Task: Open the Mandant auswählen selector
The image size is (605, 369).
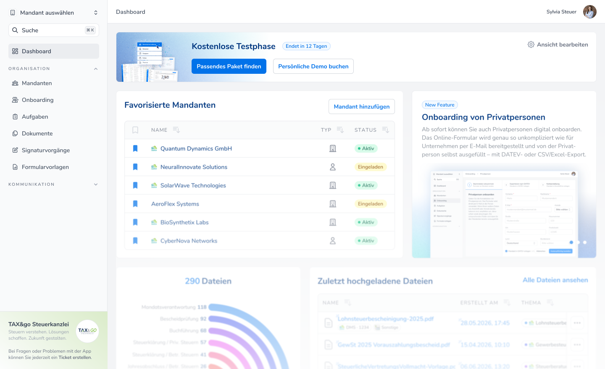Action: tap(54, 13)
